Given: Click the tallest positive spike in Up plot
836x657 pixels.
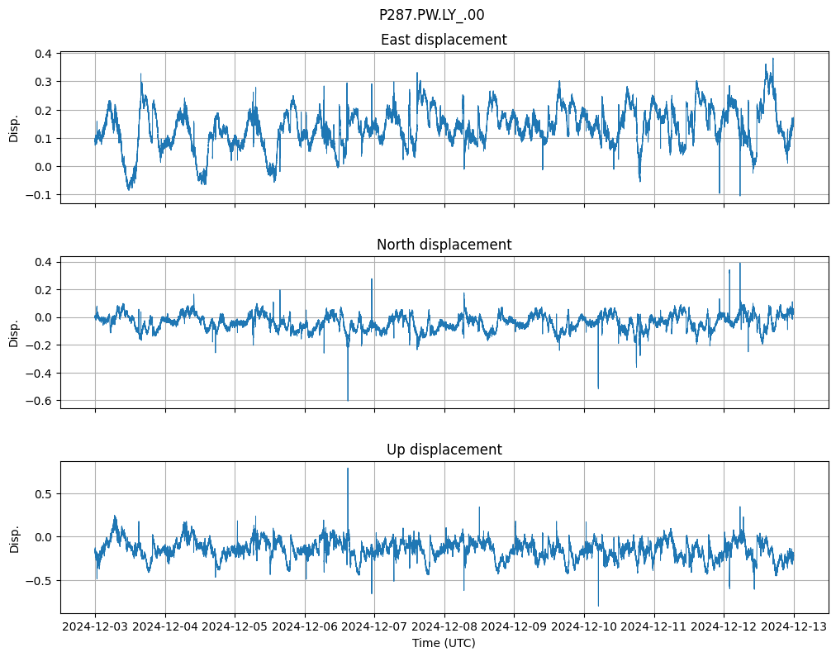Looking at the screenshot, I should (x=348, y=469).
